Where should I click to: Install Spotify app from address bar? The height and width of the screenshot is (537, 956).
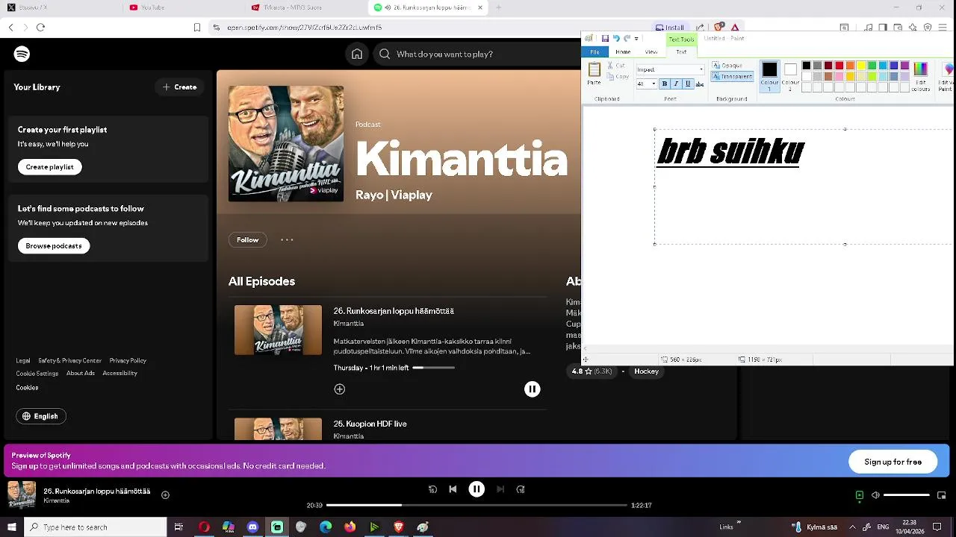tap(669, 28)
